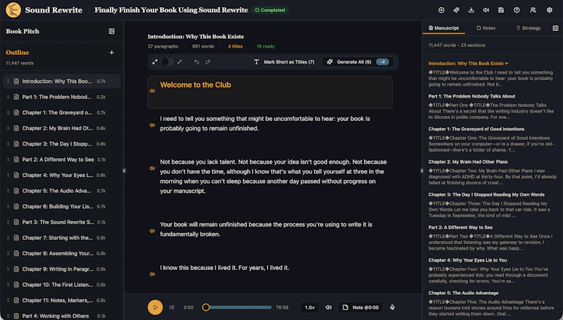Screen dimensions: 563x320
Task: Click the microphone record icon
Action: (x=393, y=307)
